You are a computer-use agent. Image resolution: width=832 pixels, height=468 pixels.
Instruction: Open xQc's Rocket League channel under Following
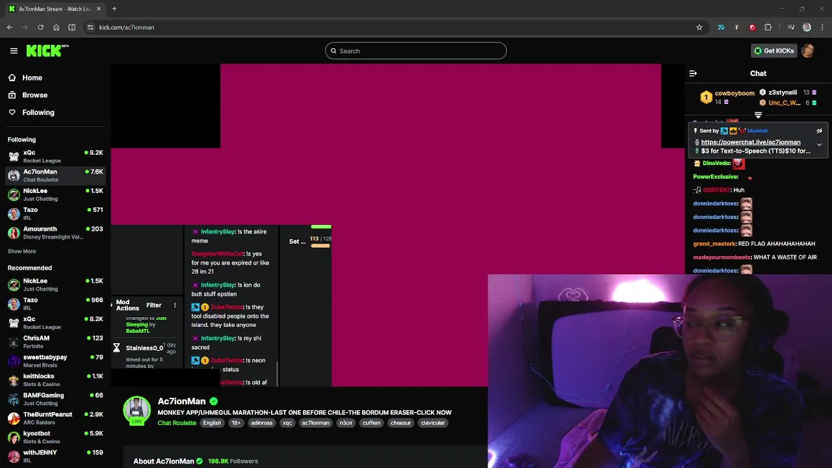55,156
